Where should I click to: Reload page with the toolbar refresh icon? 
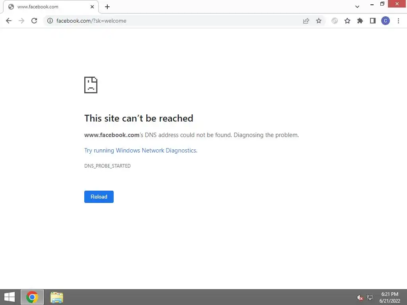34,21
